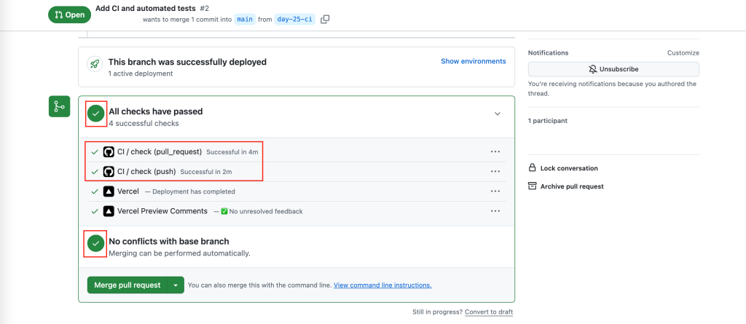
Task: Collapse the All checks have passed section
Action: coord(497,114)
